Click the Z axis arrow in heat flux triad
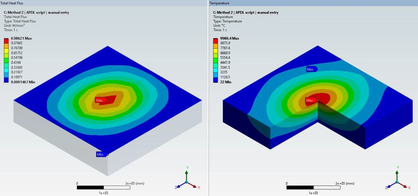The width and height of the screenshot is (418, 196). pyautogui.click(x=181, y=185)
